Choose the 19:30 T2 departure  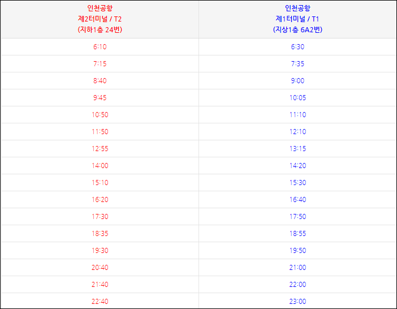(100, 251)
